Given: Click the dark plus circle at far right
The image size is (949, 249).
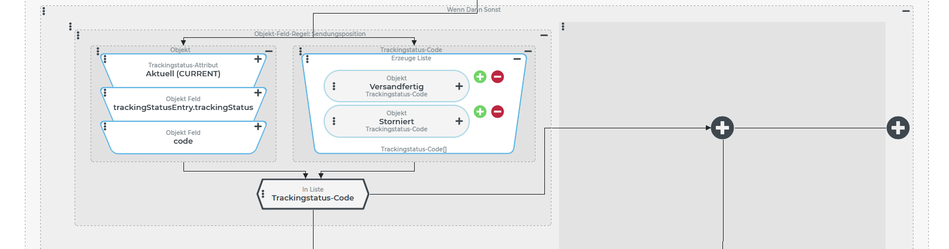Looking at the screenshot, I should click(x=898, y=128).
